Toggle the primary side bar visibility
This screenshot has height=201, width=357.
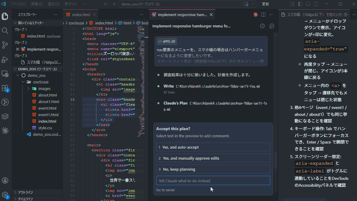tap(299, 4)
